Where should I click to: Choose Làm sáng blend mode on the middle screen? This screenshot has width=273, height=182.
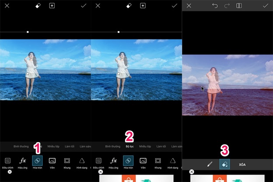pos(177,147)
